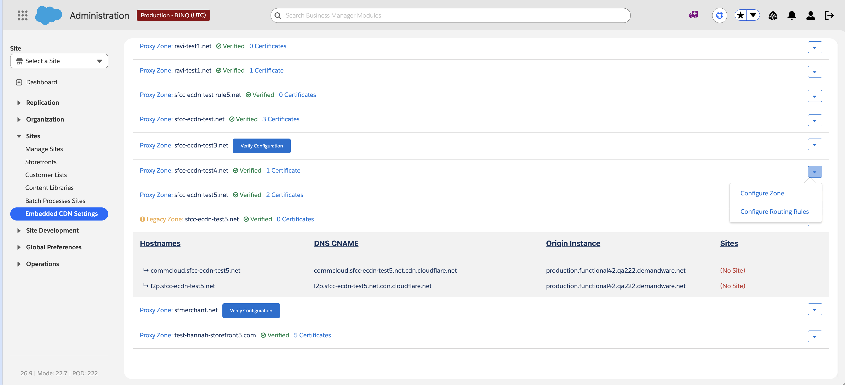Viewport: 845px width, 385px height.
Task: Sort by Origin Instance column header
Action: point(573,243)
